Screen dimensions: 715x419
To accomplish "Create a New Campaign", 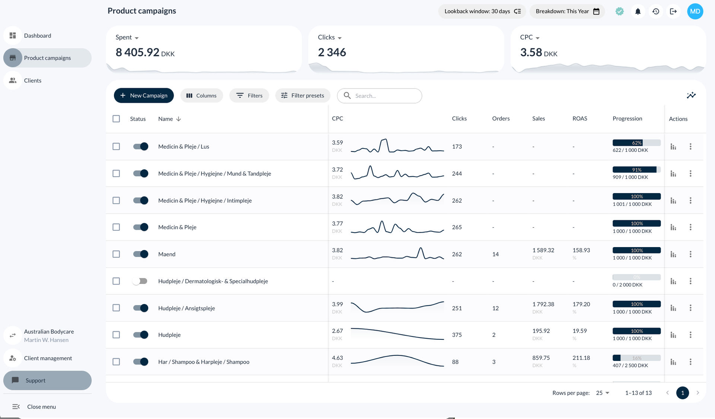I will (144, 95).
